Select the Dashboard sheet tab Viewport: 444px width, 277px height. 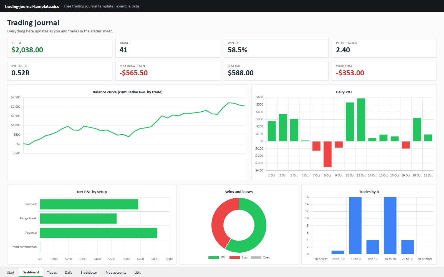(31, 272)
